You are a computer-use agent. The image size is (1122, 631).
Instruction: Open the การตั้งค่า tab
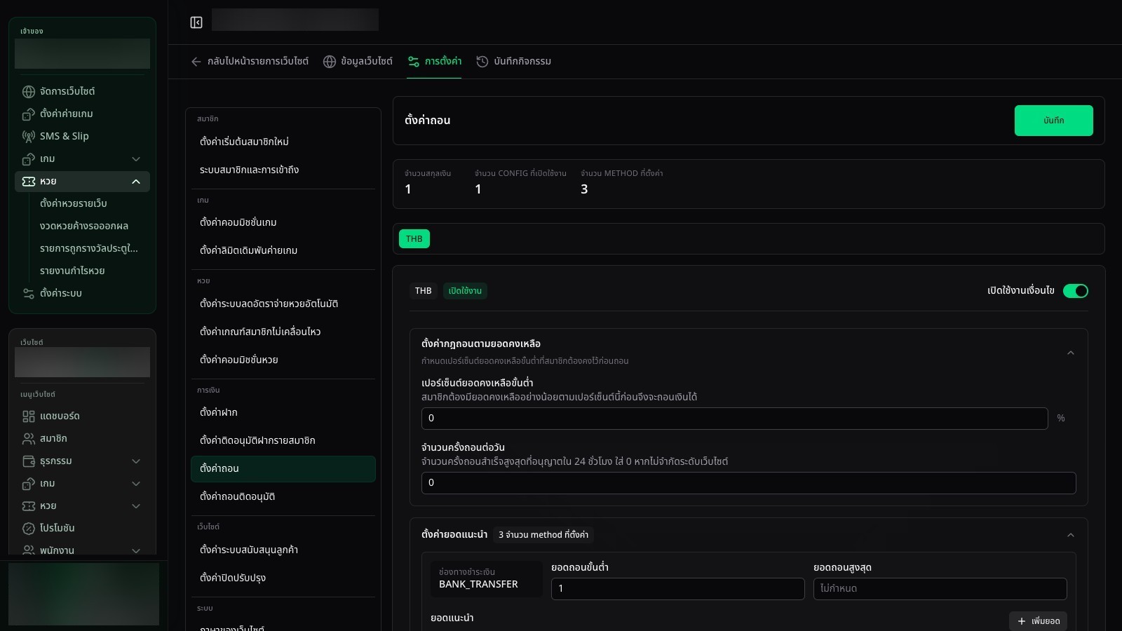[434, 62]
